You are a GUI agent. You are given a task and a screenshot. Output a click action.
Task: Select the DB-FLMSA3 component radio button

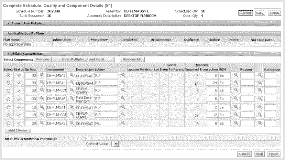click(x=8, y=75)
